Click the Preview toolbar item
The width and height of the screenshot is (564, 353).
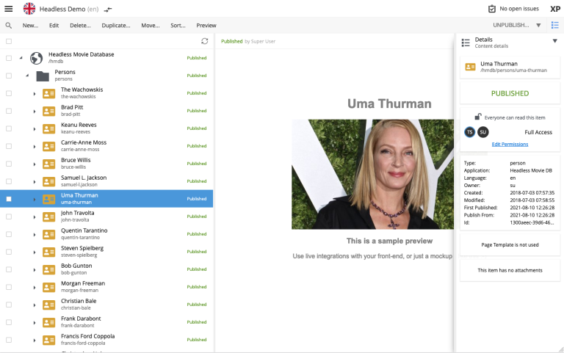click(206, 25)
